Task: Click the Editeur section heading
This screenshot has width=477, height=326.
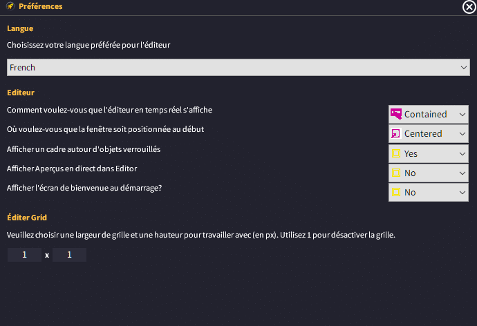Action: pos(21,93)
